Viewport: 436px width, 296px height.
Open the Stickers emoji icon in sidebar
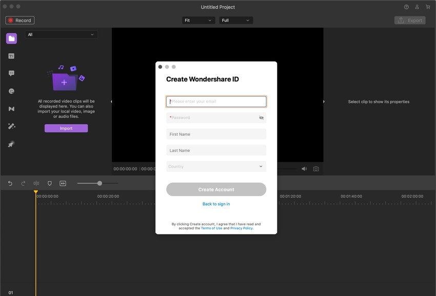[x=11, y=91]
